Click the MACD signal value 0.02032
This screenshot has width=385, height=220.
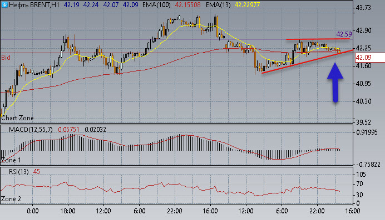pos(96,130)
